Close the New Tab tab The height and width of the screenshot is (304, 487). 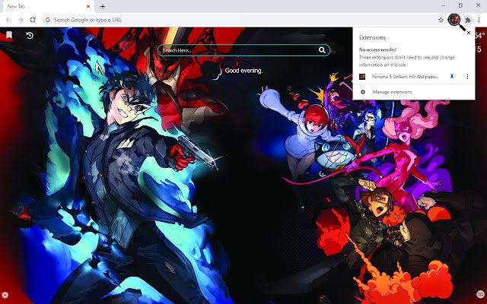(x=88, y=6)
